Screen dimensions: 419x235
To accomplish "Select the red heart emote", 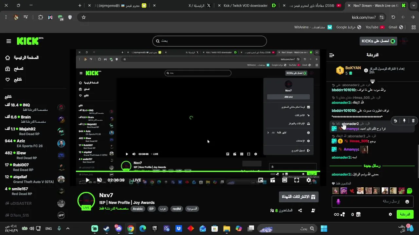I will point(352,191).
